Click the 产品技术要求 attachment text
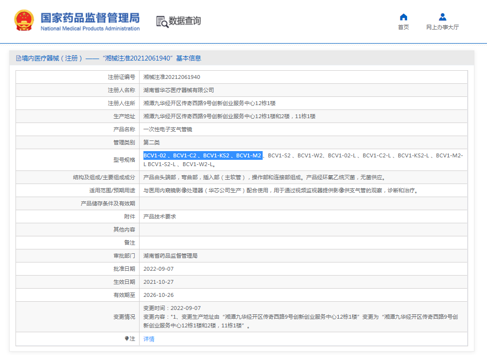 coord(159,216)
